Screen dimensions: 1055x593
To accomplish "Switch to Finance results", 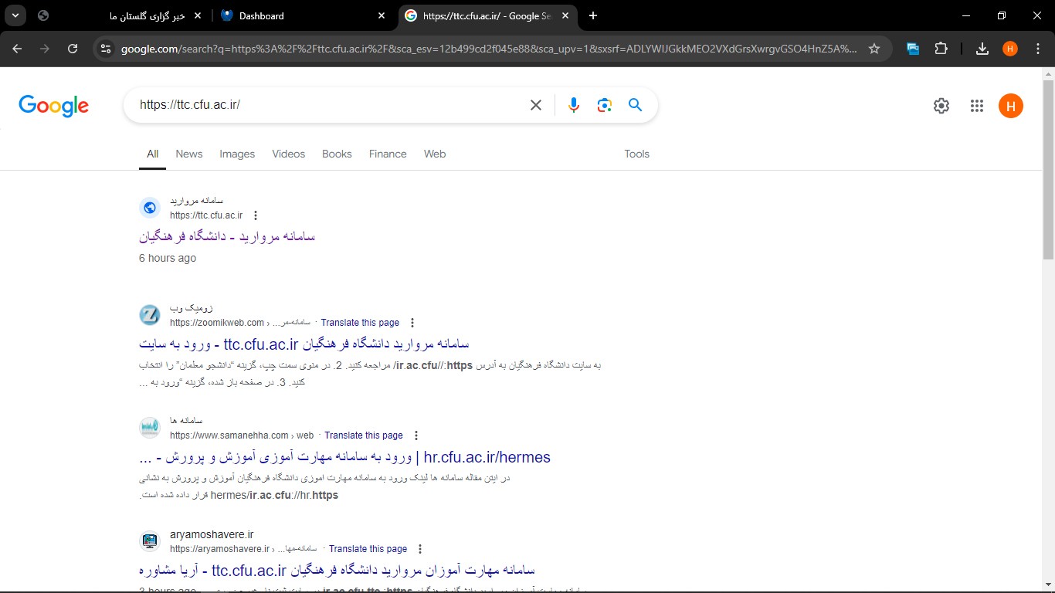I will tap(388, 154).
